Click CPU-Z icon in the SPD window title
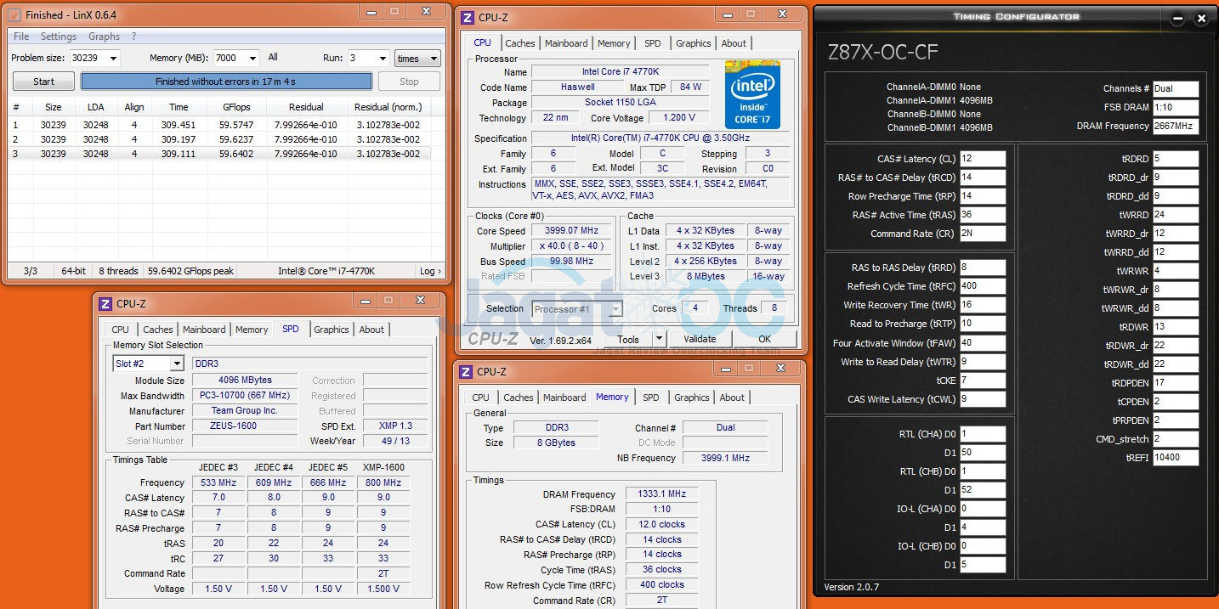The height and width of the screenshot is (609, 1219). tap(105, 303)
